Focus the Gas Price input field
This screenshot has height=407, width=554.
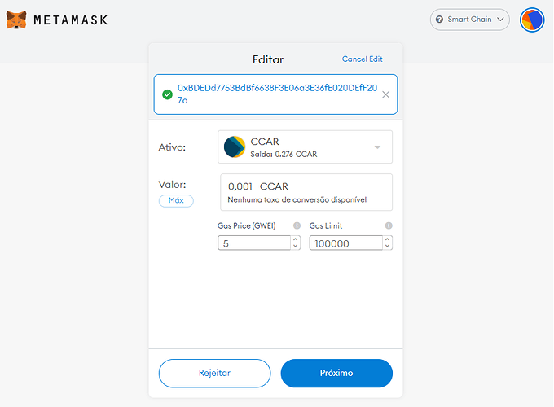[x=253, y=243]
